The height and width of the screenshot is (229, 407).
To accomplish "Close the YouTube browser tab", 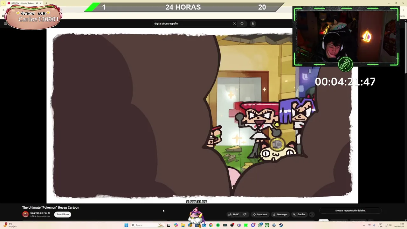I will (41, 3).
